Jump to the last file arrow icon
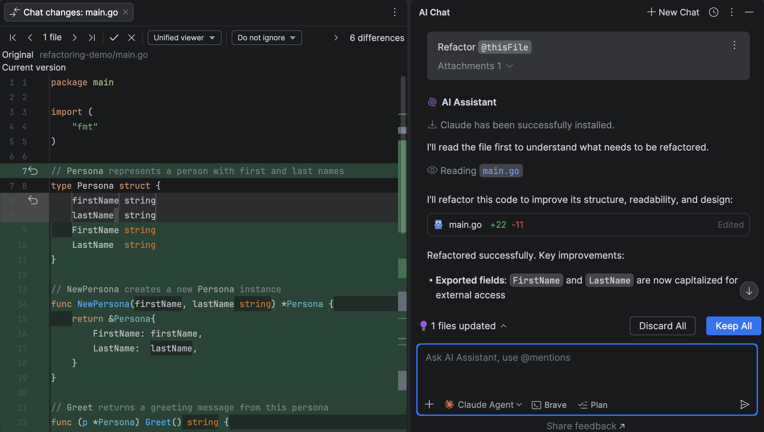The image size is (764, 432). point(92,38)
